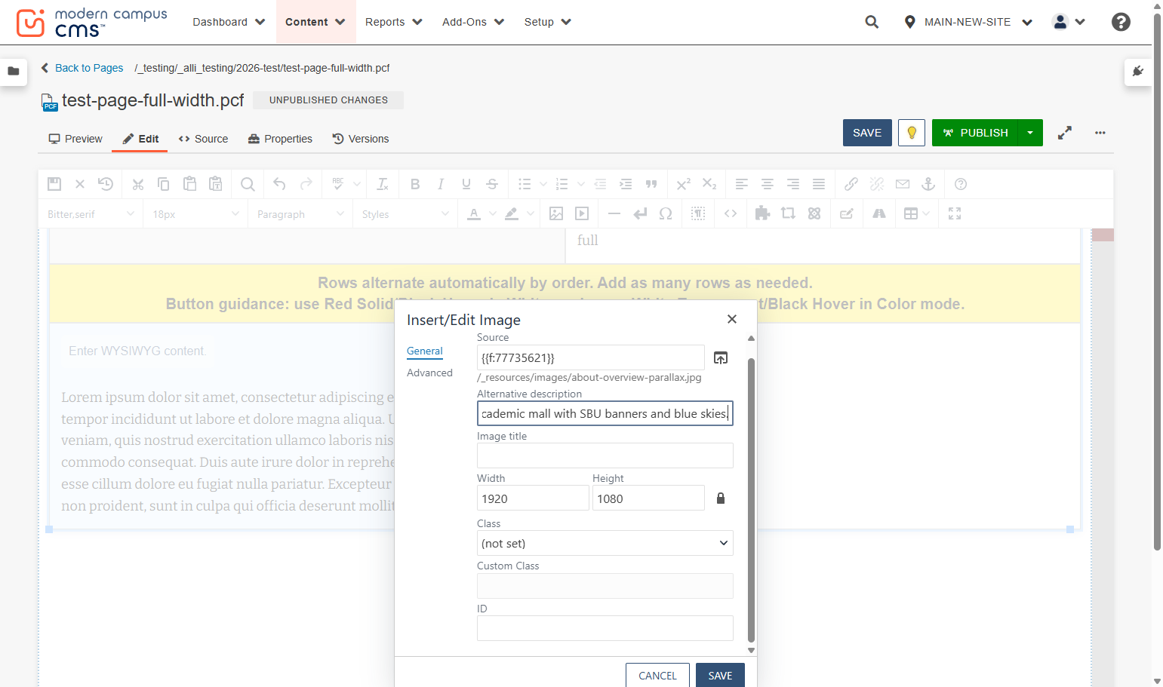Toggle constrain proportions lock icon
The height and width of the screenshot is (687, 1163).
[721, 498]
